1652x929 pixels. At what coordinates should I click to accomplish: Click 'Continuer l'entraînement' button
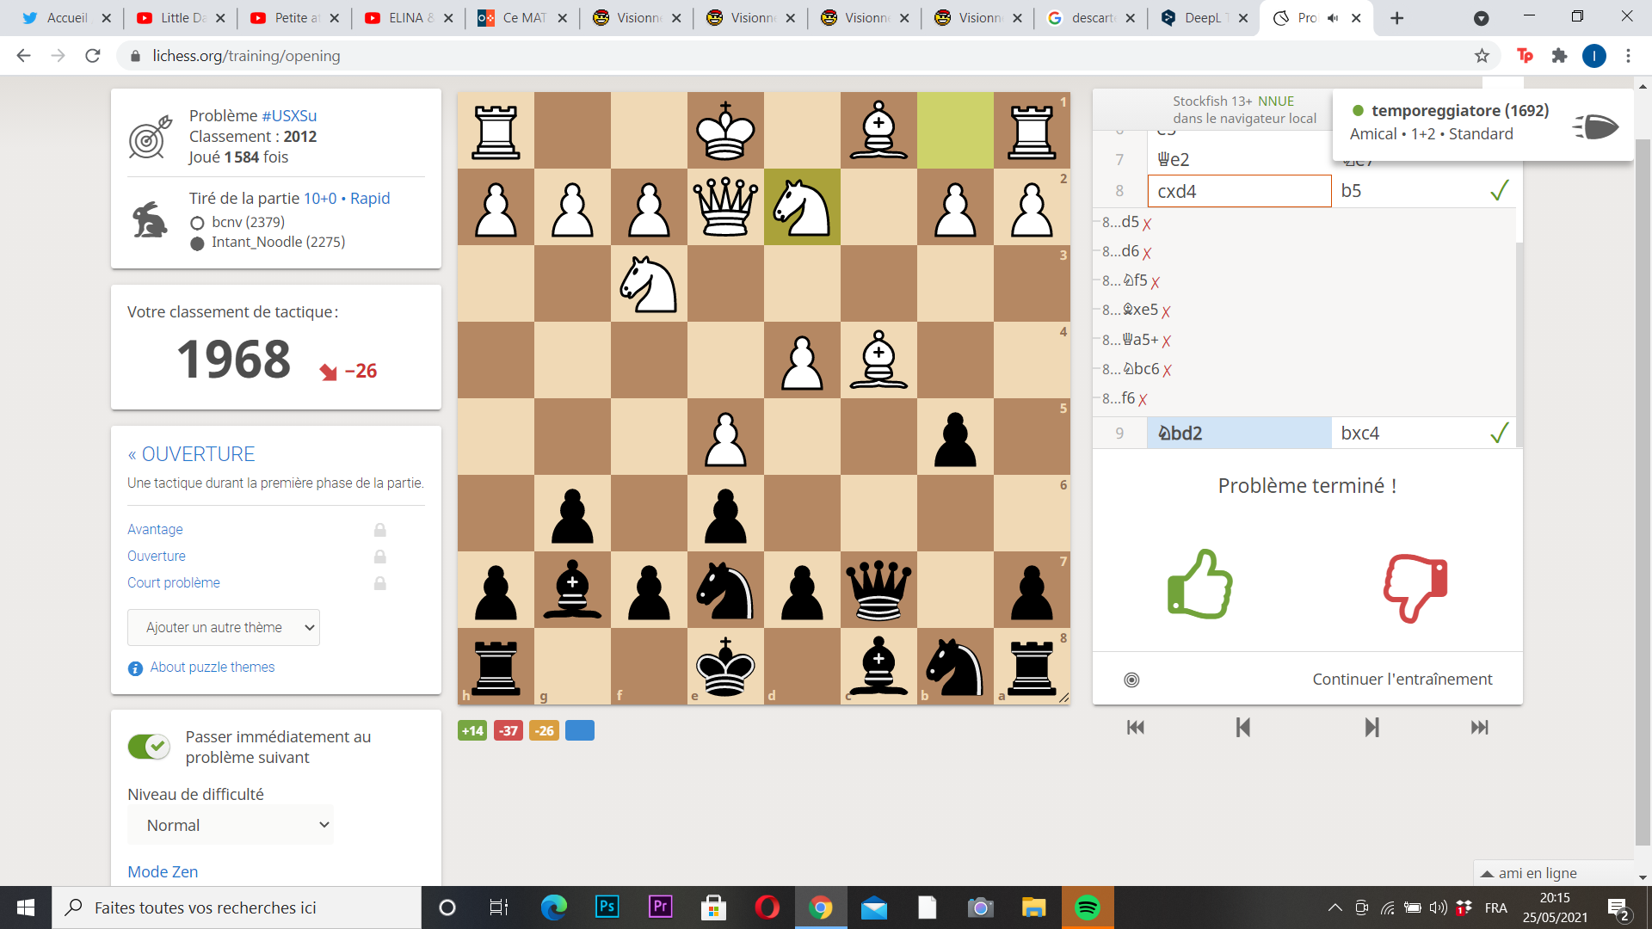point(1402,680)
